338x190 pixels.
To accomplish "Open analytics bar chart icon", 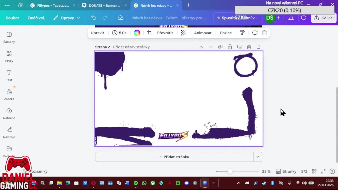I will pyautogui.click(x=291, y=18).
